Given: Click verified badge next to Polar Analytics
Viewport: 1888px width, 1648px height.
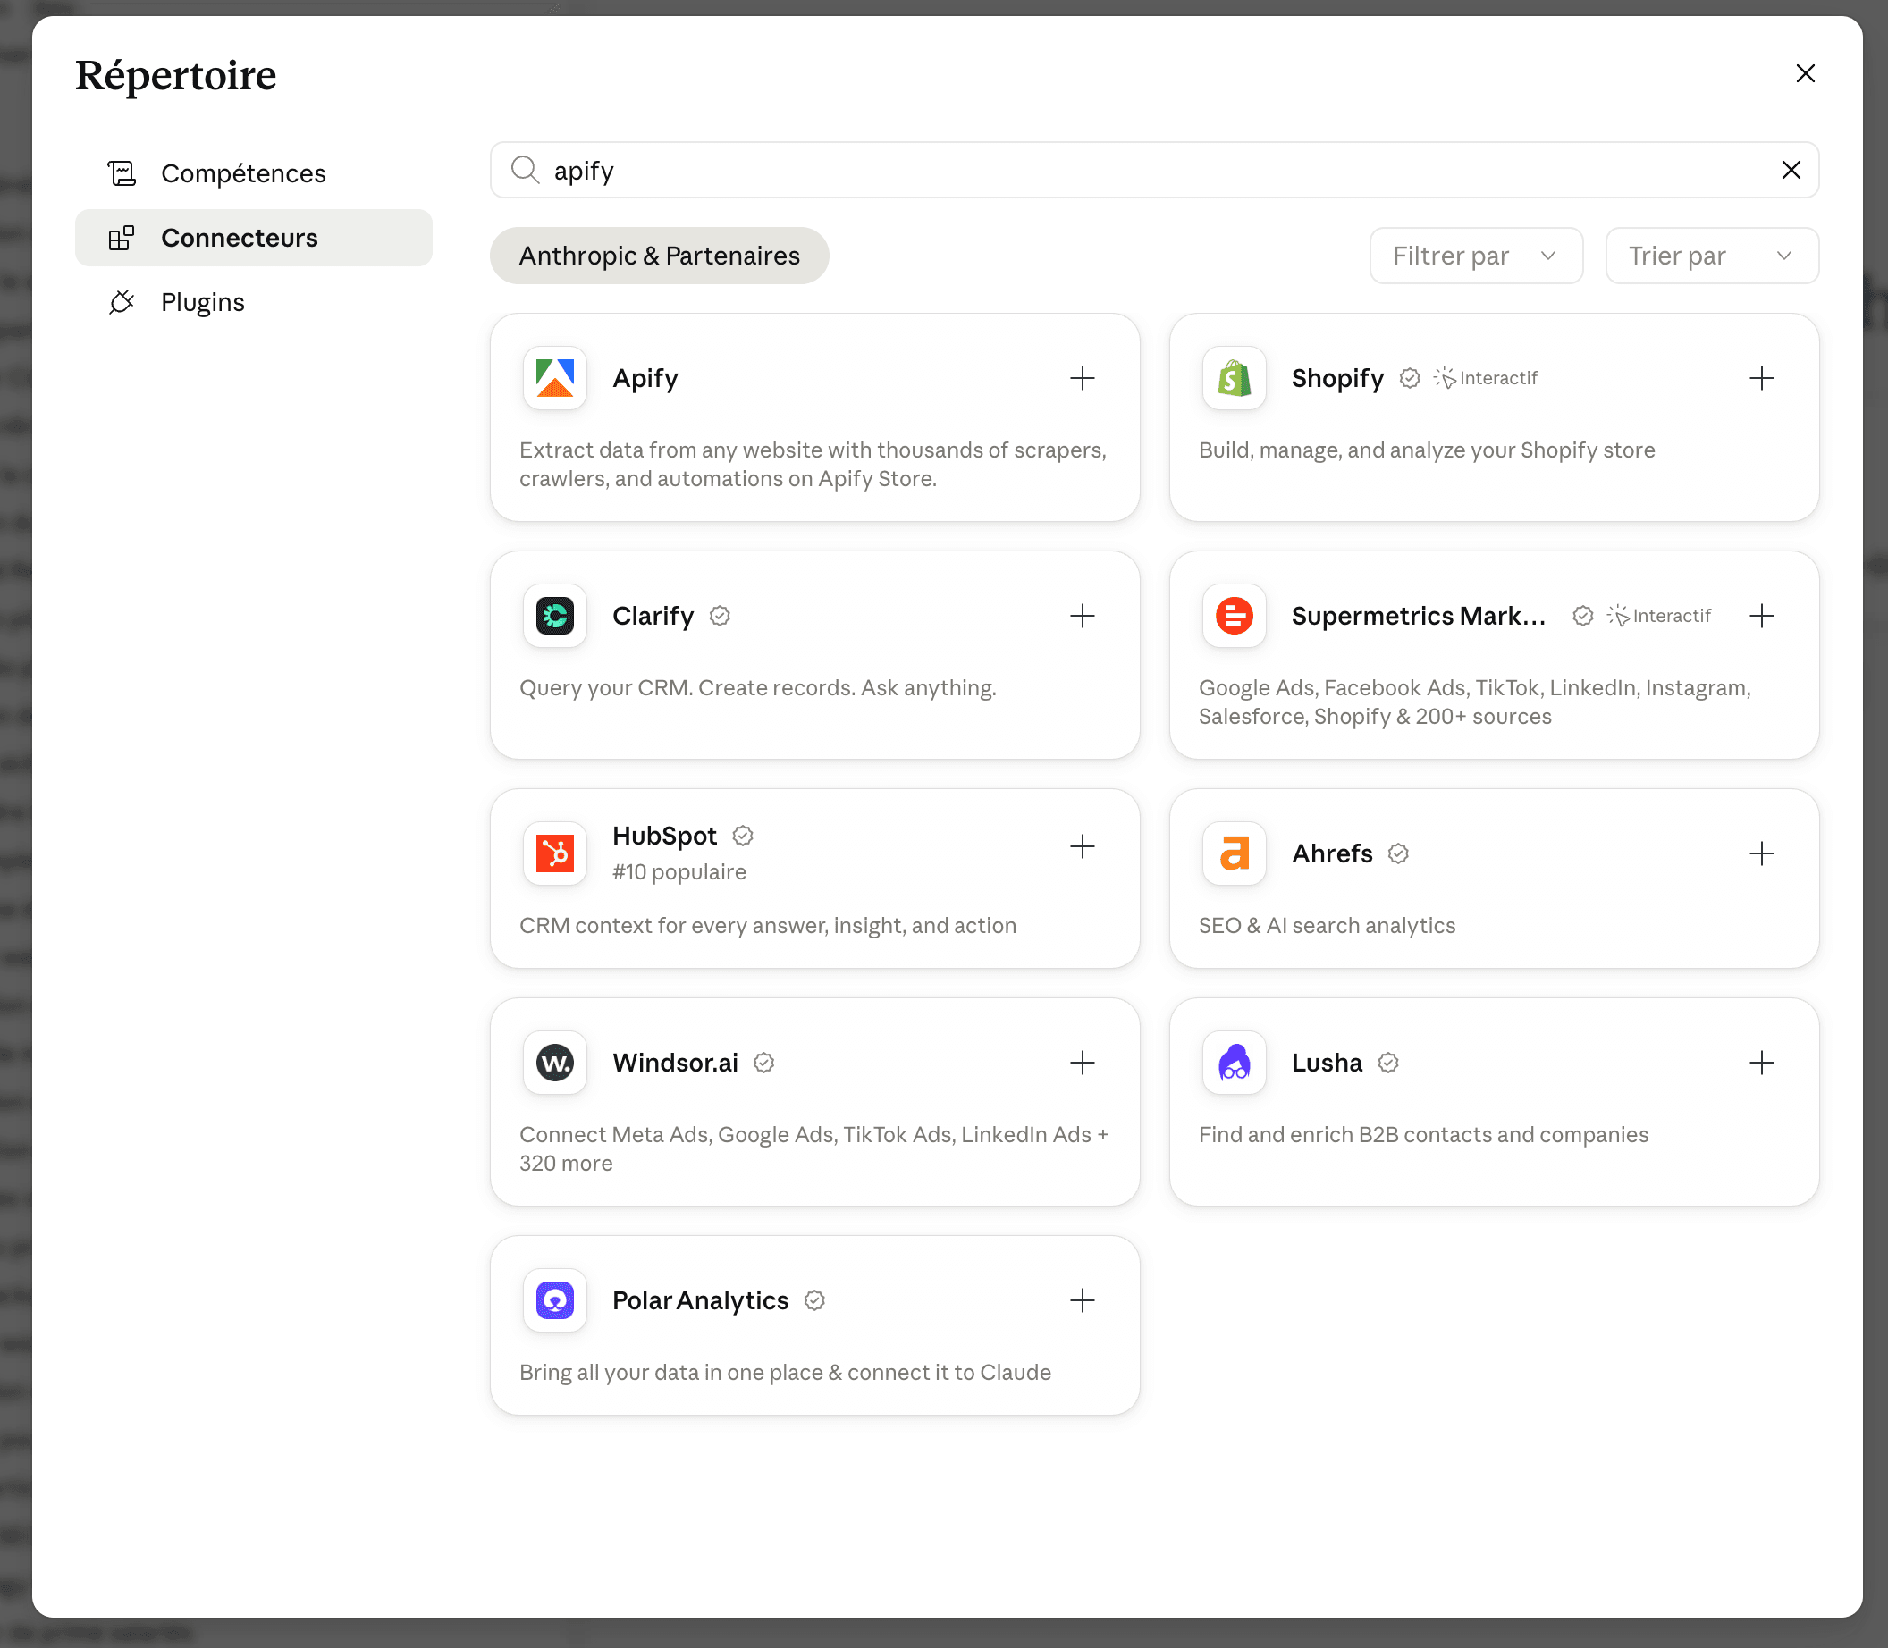Looking at the screenshot, I should click(813, 1300).
